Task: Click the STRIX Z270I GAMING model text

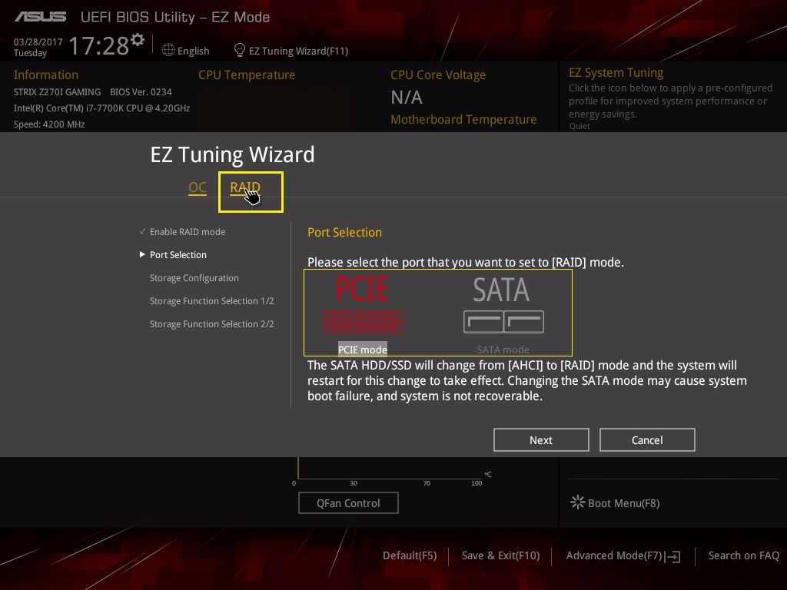Action: [57, 92]
